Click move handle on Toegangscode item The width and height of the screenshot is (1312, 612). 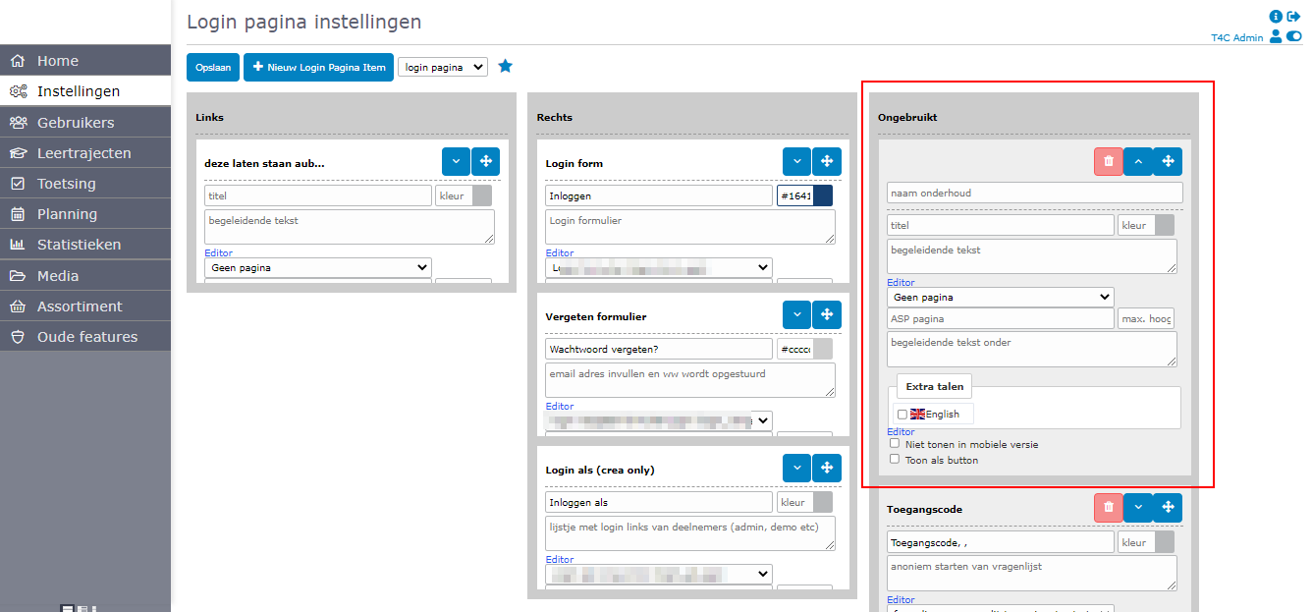(x=1168, y=507)
